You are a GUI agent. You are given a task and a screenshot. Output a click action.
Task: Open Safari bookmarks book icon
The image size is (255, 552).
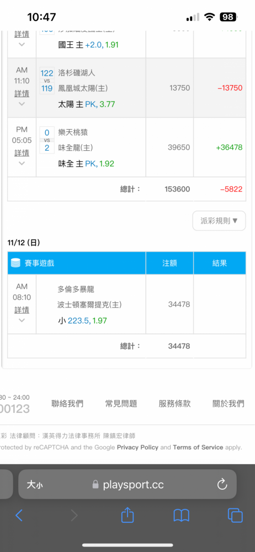[x=182, y=516]
